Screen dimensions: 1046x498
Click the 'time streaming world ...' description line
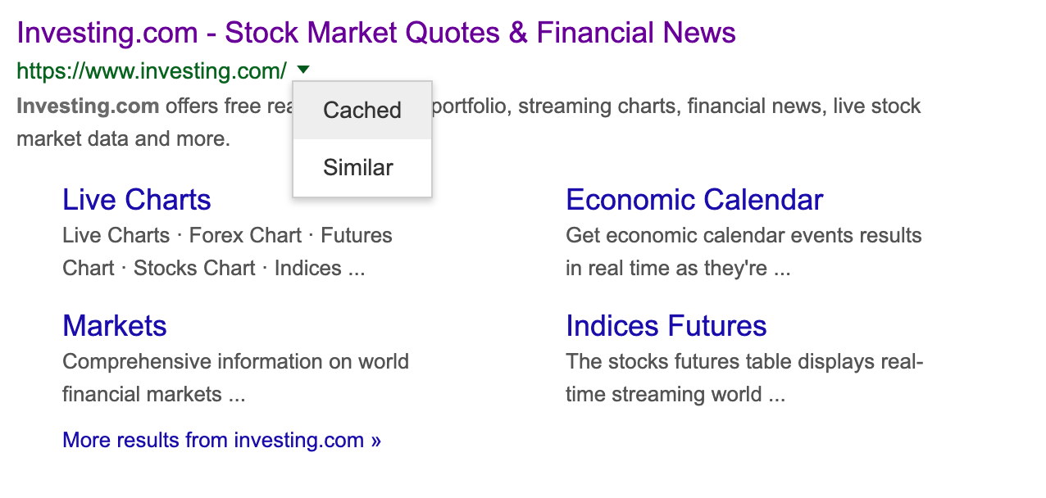click(x=675, y=395)
